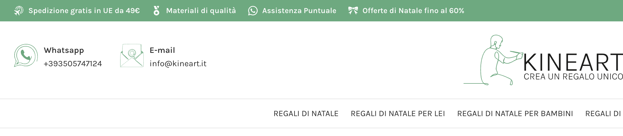Click the "CREA UN REGALO UNICO" tagline
The image size is (623, 136).
point(573,77)
